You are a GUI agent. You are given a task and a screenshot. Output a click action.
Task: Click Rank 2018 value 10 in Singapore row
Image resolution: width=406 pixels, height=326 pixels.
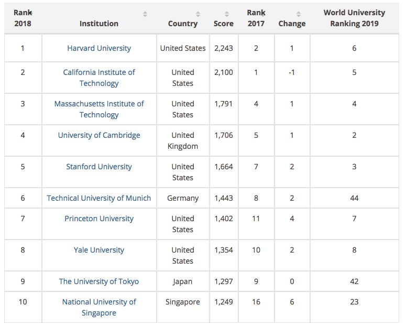[x=23, y=302]
